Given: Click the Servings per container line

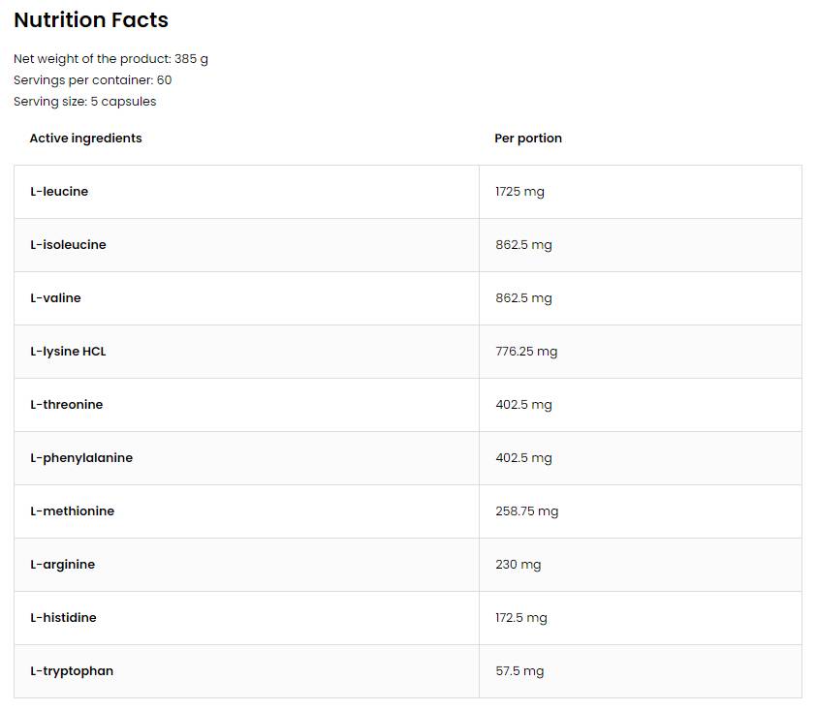Looking at the screenshot, I should pyautogui.click(x=92, y=80).
